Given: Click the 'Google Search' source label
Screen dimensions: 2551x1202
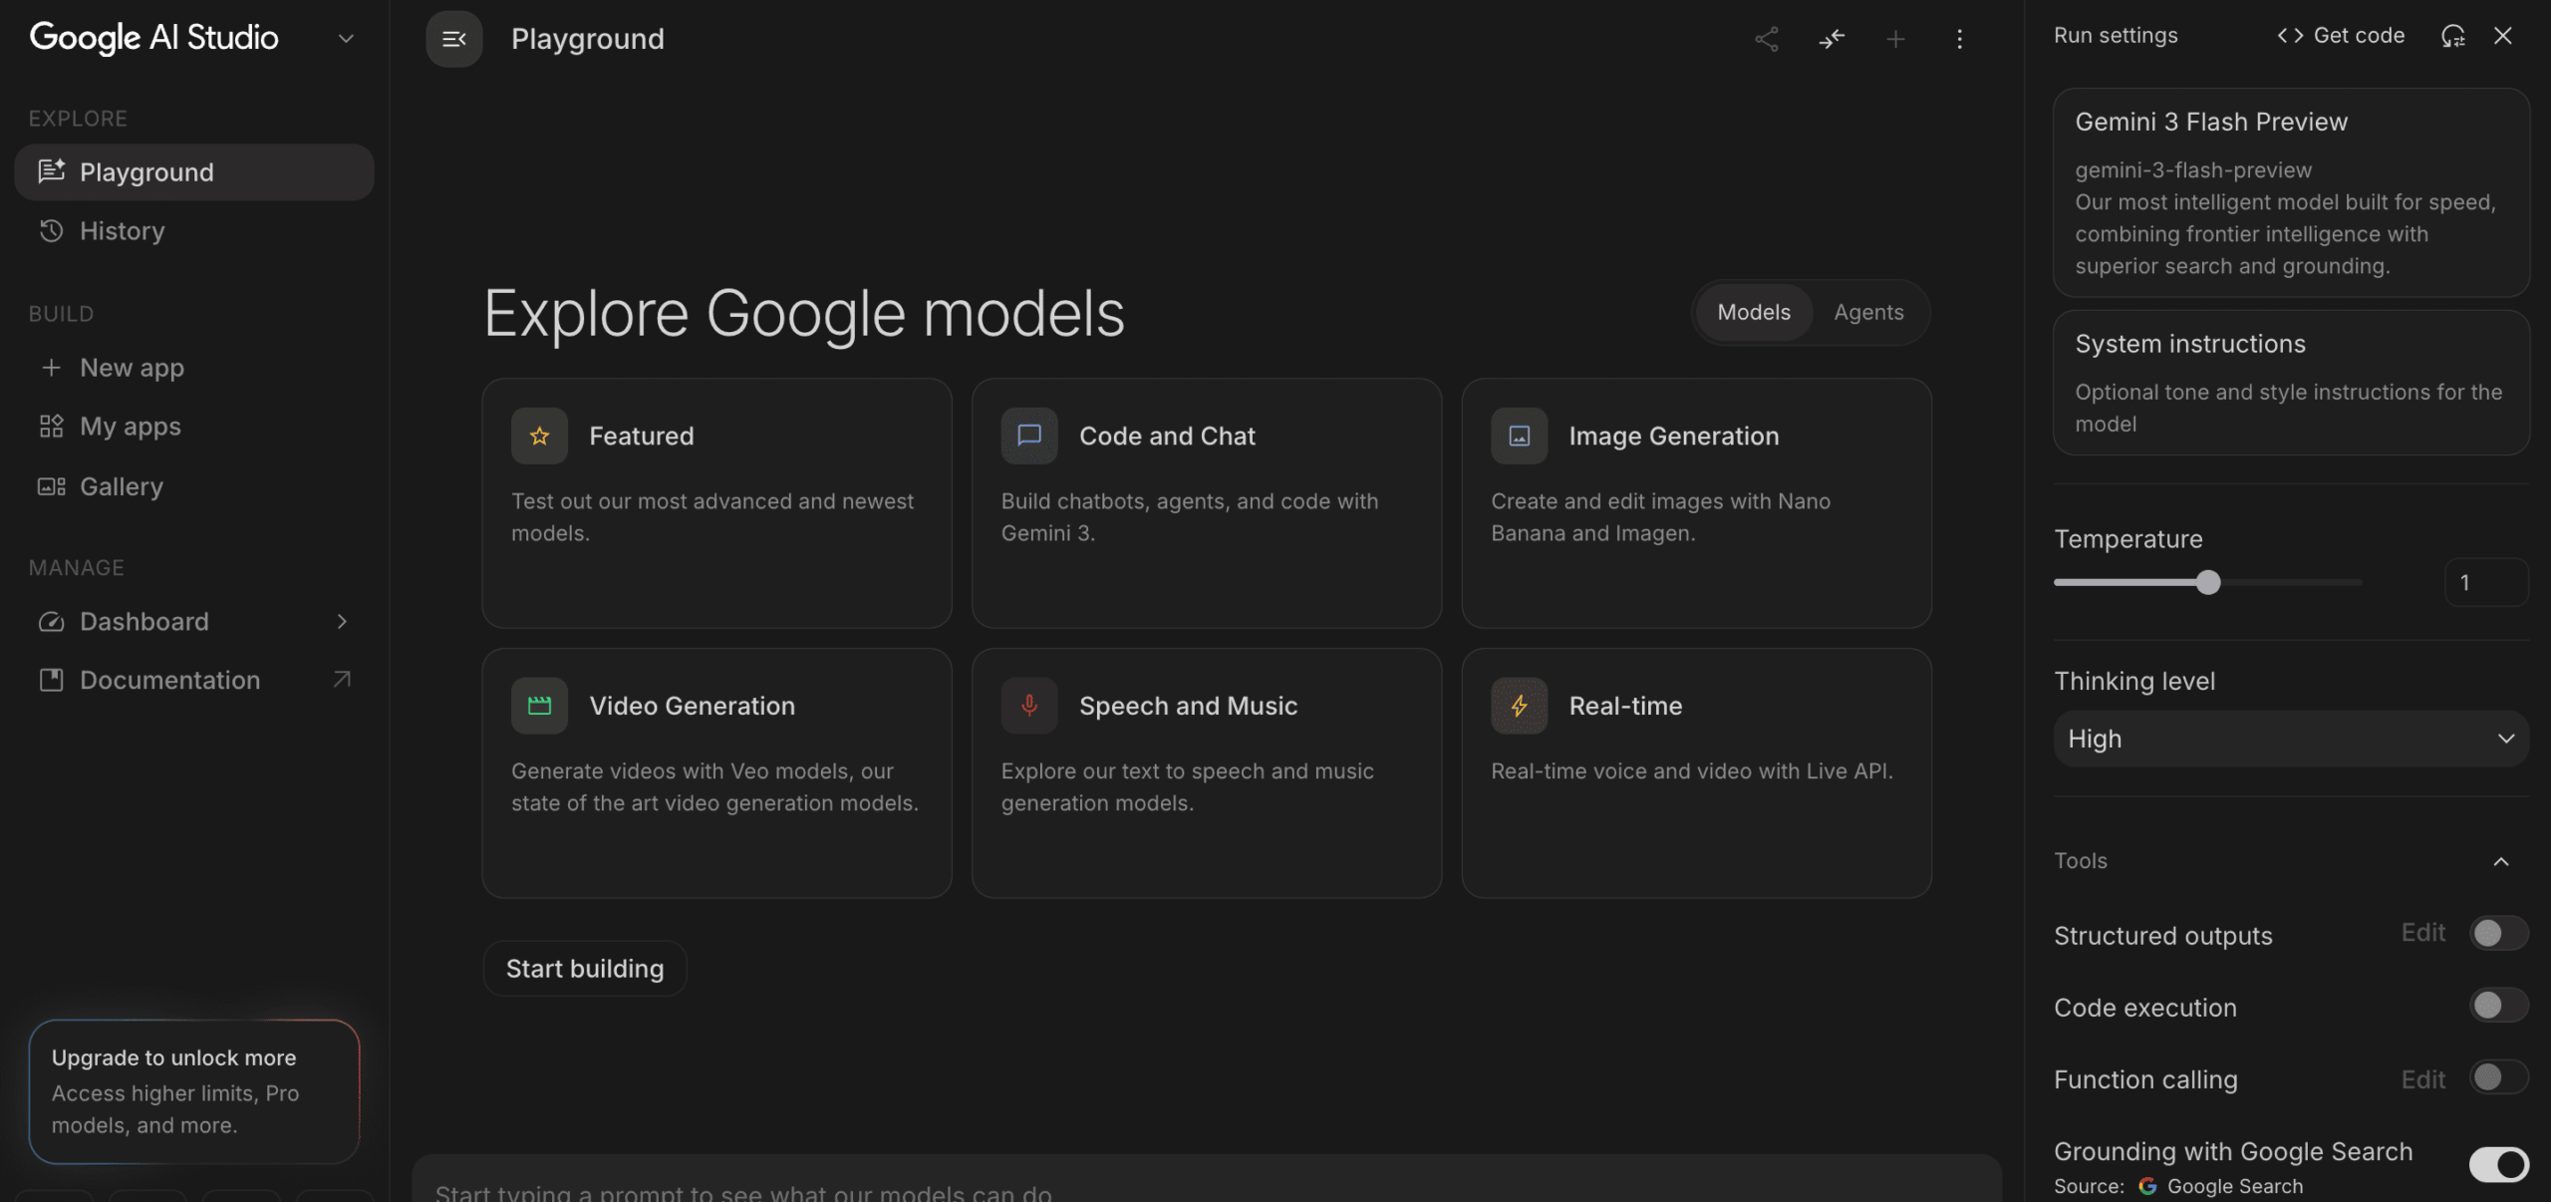Looking at the screenshot, I should point(2235,1186).
